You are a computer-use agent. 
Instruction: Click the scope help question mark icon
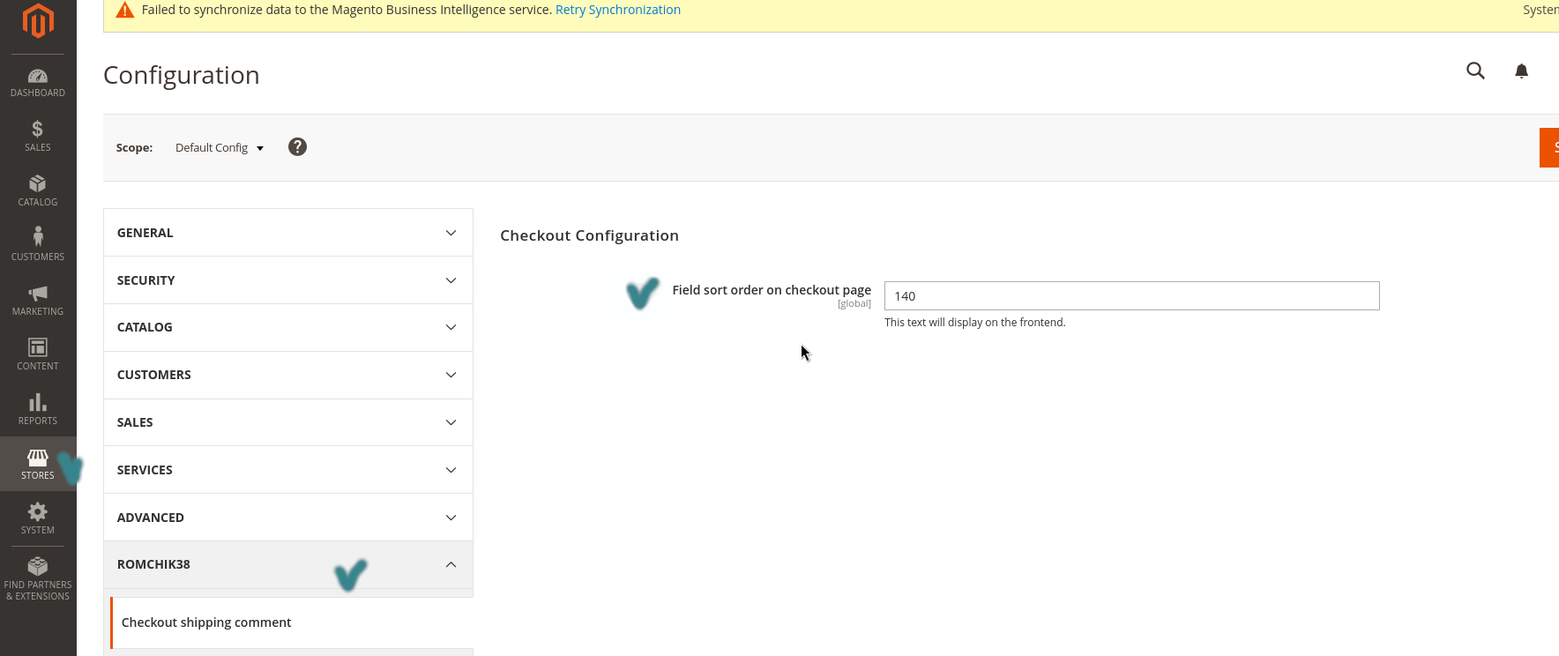(297, 147)
